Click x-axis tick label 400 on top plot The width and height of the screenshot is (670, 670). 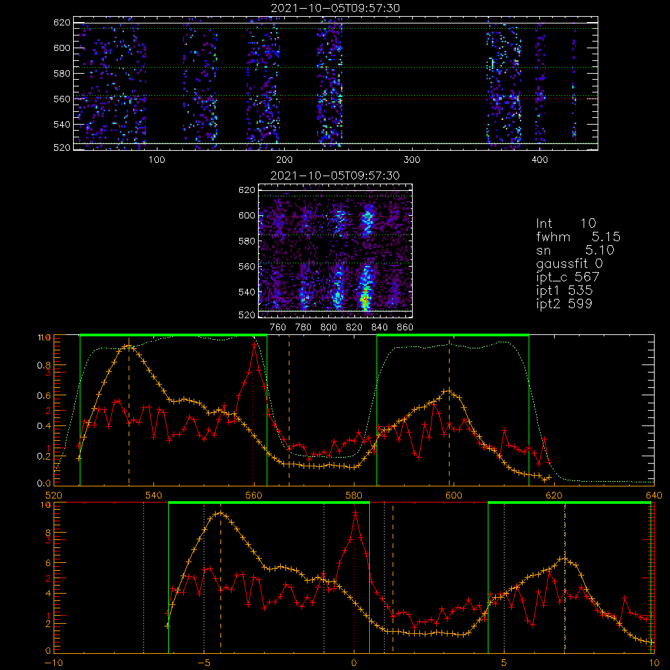pos(539,160)
